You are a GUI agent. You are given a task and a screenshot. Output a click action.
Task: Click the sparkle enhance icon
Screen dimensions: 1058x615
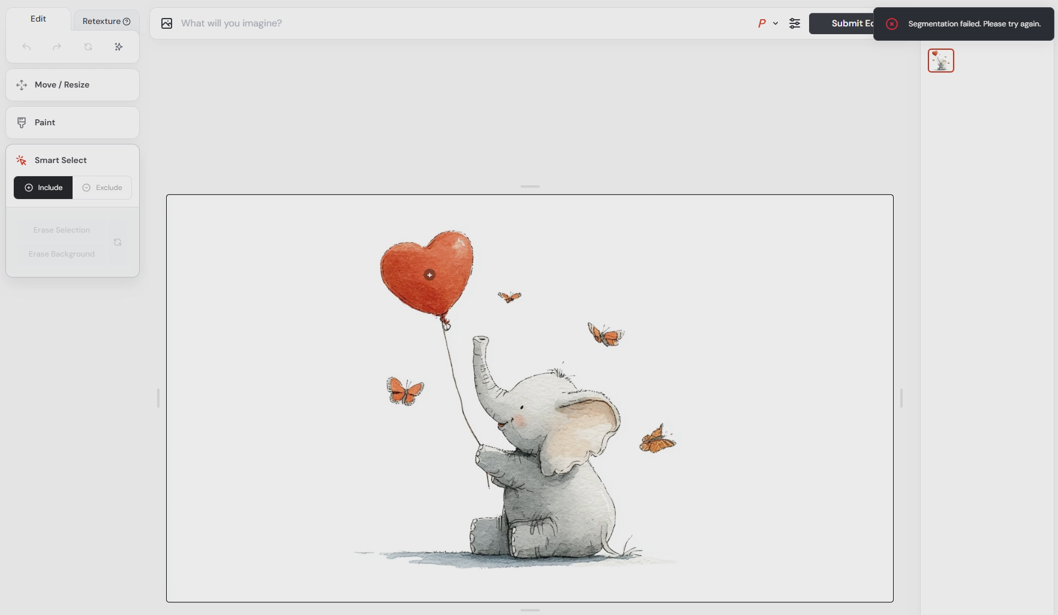click(x=118, y=46)
